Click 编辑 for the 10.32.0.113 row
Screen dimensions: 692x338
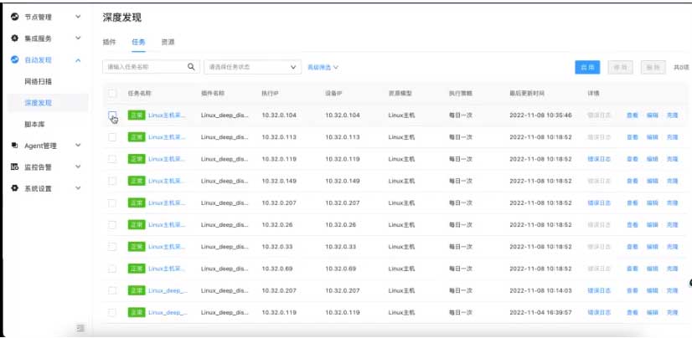tap(653, 137)
